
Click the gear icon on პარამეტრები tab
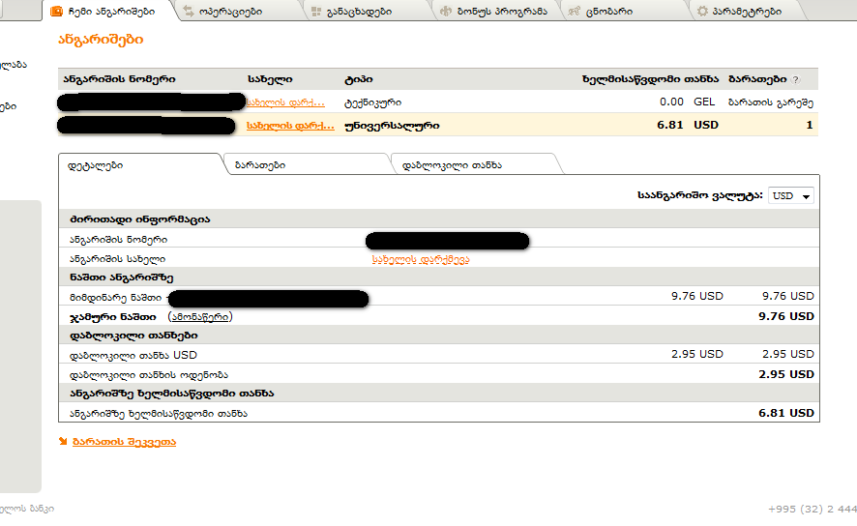click(702, 11)
